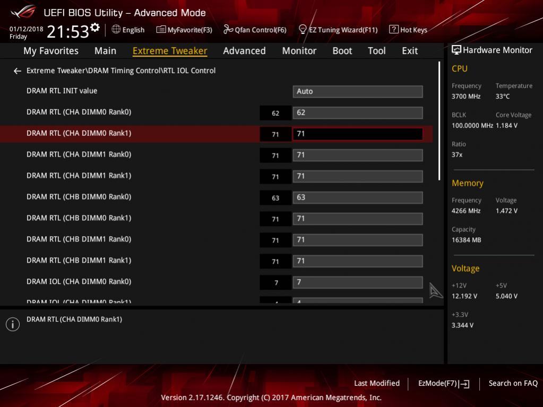Click the Hardware Monitor display icon
This screenshot has width=543, height=407.
(456, 50)
